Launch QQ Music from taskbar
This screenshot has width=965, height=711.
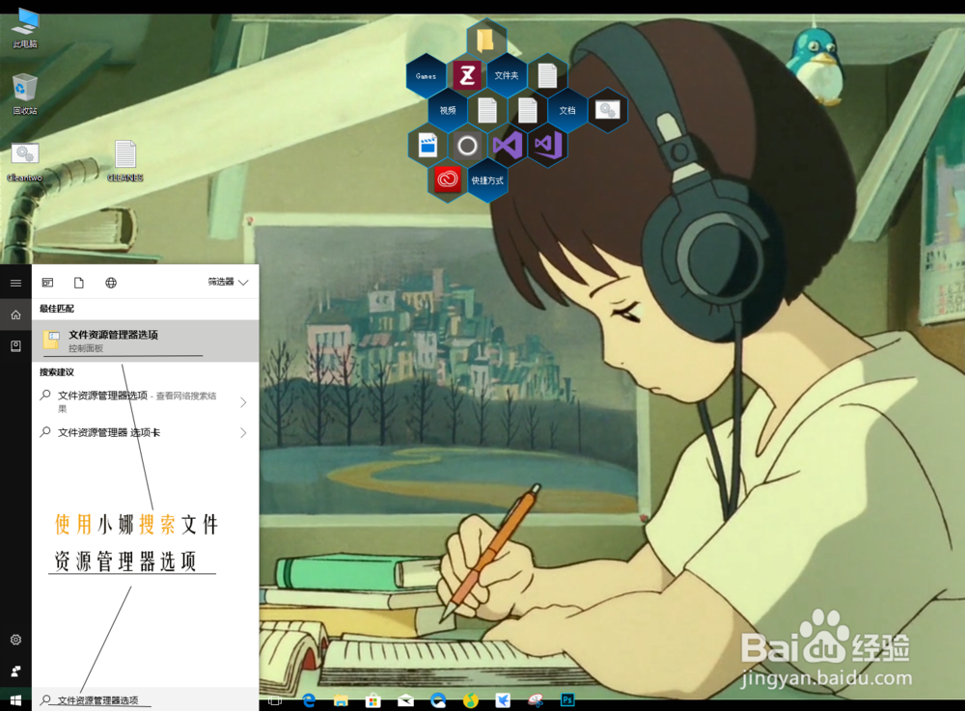coord(470,700)
